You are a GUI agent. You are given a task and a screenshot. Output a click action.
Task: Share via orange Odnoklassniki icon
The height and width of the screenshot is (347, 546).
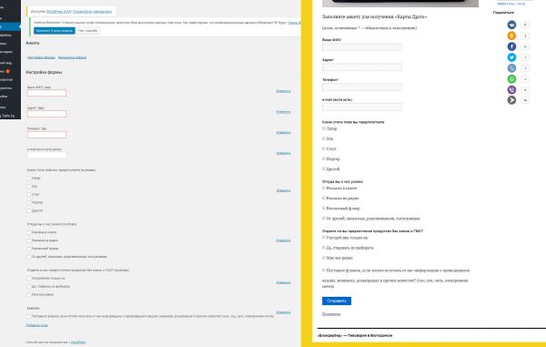pyautogui.click(x=511, y=36)
